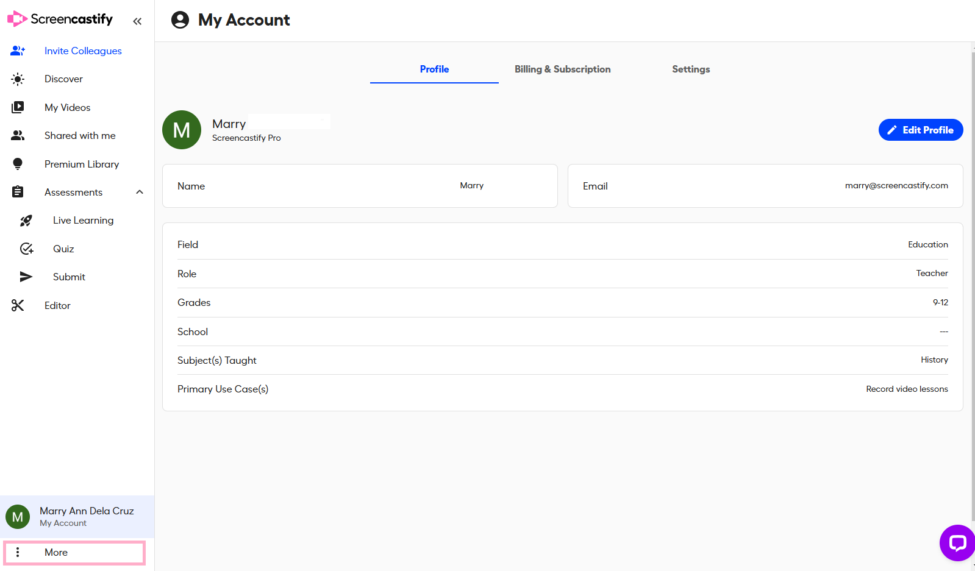Click the Primary Use Case(s) label
Screen dimensions: 975x571
[x=223, y=389]
